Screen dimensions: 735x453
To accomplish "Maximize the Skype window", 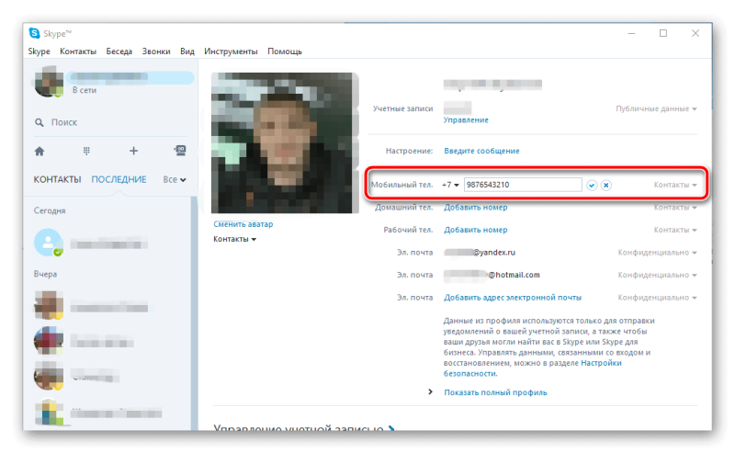I will 662,33.
